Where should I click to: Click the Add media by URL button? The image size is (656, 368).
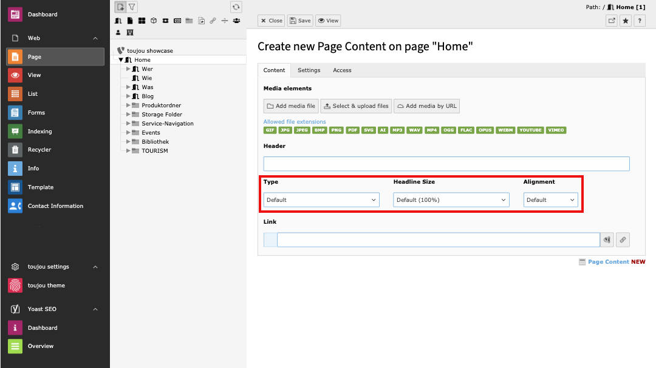pos(426,106)
